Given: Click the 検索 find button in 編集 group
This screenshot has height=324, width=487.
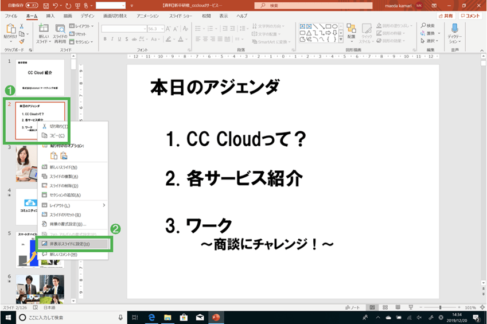Looking at the screenshot, I should [x=428, y=26].
